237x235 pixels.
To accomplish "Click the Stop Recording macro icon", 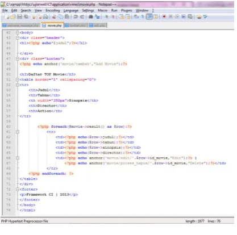I will 171,17.
